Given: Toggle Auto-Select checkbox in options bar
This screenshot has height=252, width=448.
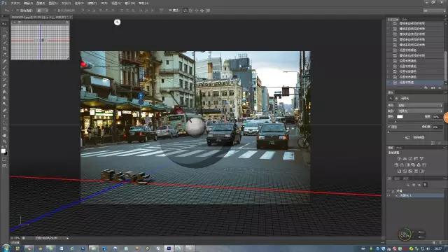Looking at the screenshot, I should [17, 10].
